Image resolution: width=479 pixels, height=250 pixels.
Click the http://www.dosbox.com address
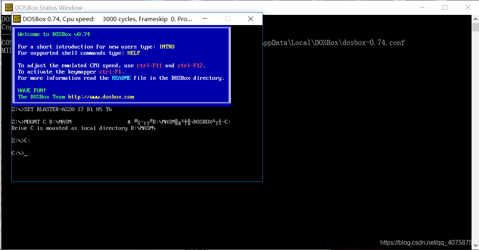coord(101,97)
